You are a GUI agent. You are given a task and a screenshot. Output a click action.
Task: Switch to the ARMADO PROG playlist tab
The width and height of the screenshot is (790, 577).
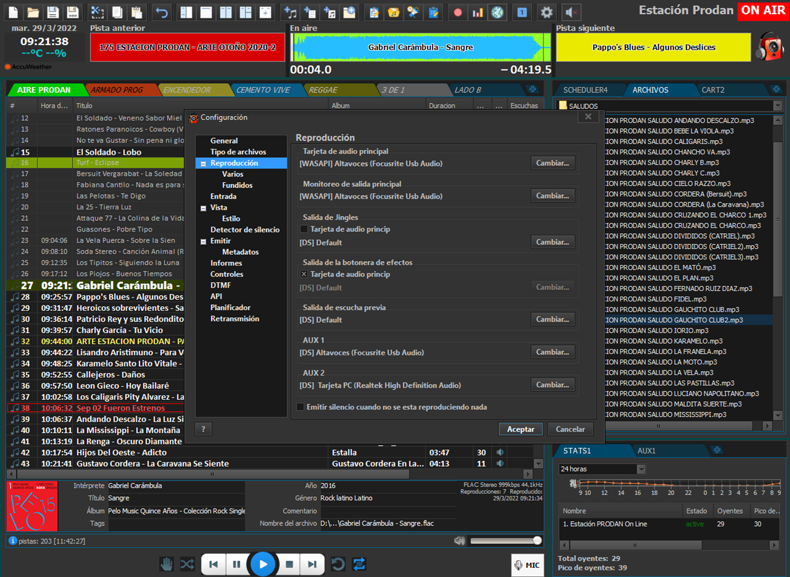pyautogui.click(x=117, y=90)
